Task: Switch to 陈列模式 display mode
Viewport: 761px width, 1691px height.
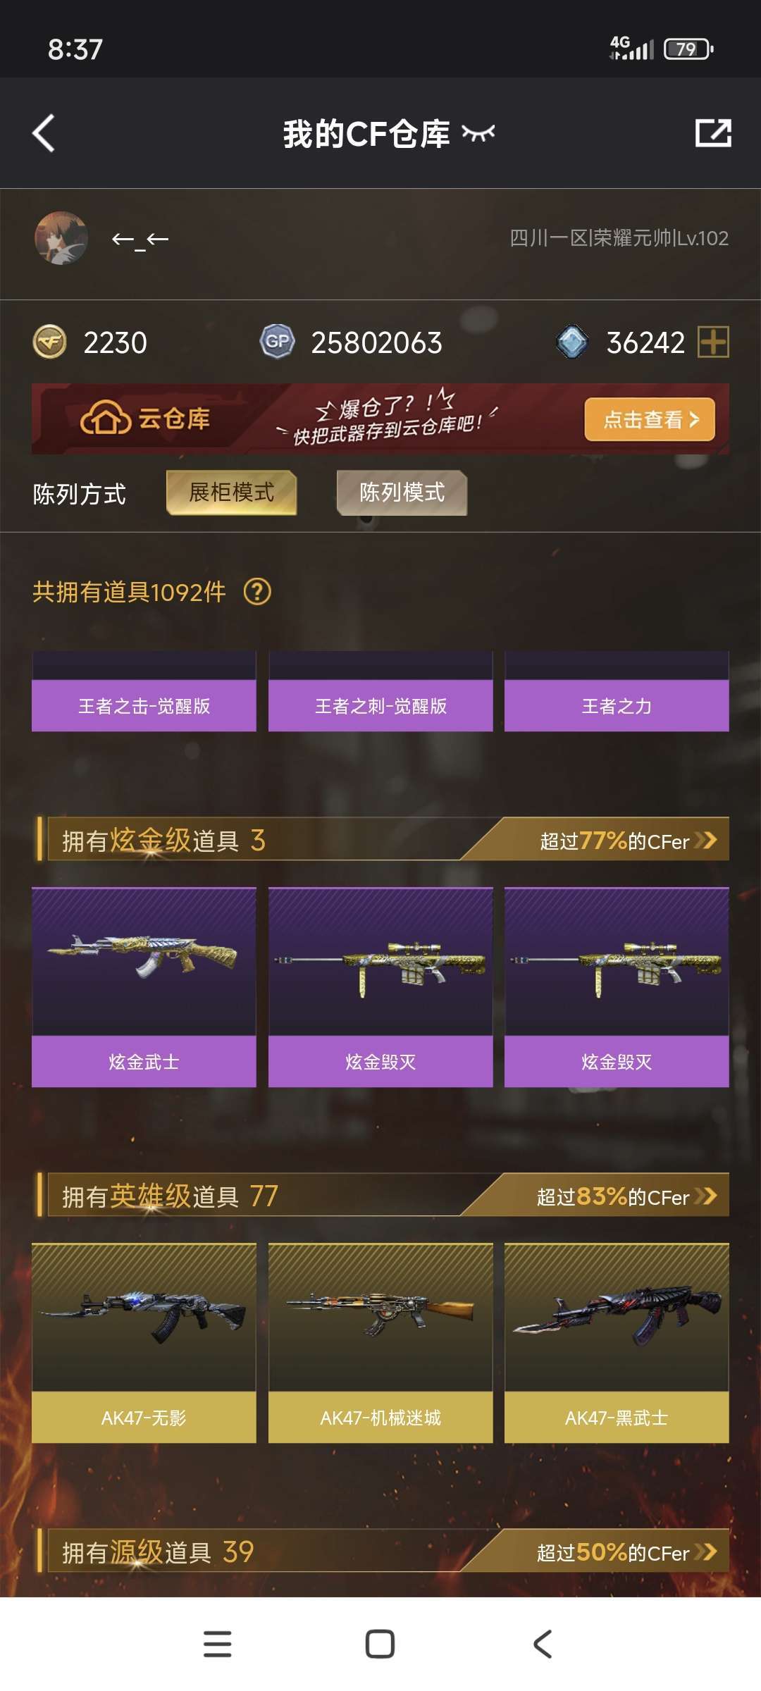Action: [402, 493]
